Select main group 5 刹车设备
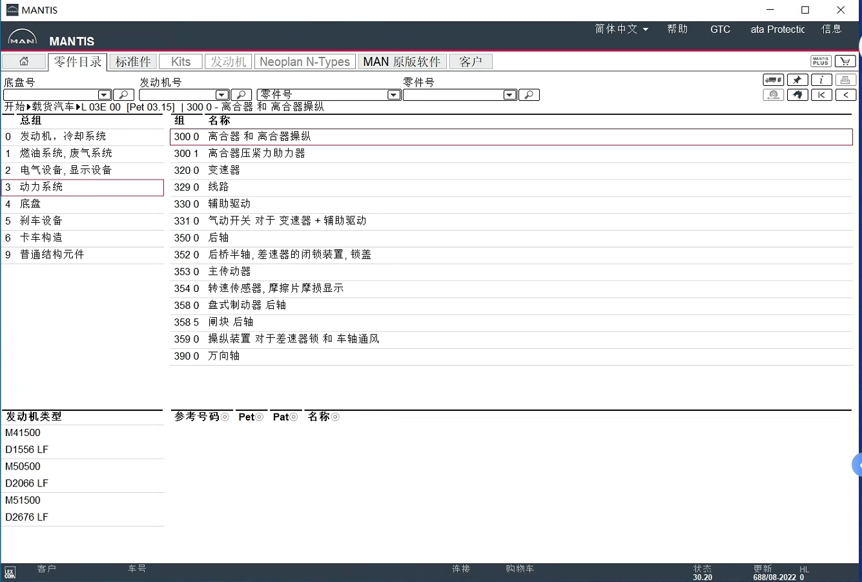This screenshot has height=582, width=862. point(83,221)
